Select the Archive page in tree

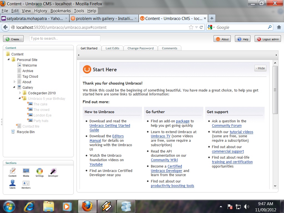click(28, 71)
